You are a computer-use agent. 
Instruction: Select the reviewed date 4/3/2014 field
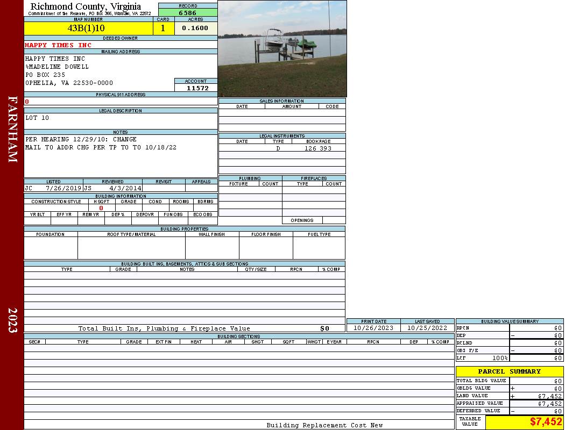125,189
